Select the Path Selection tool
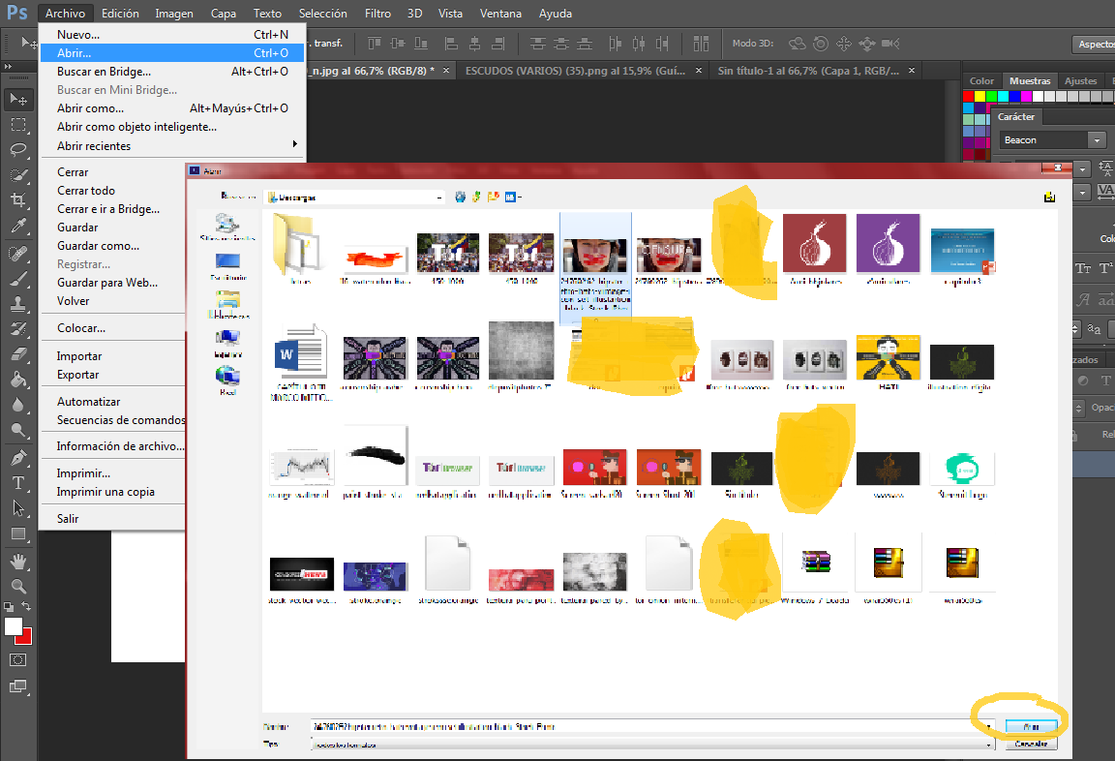The width and height of the screenshot is (1115, 761). click(x=18, y=507)
